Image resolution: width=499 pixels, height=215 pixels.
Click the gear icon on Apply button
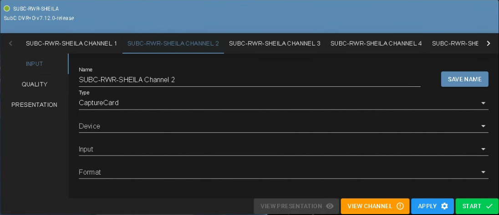pyautogui.click(x=444, y=206)
